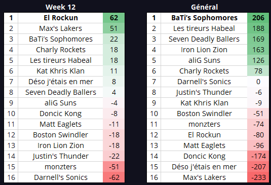The width and height of the screenshot is (271, 185).
Task: Click the -233 score for Max's Lakers
Action: point(258,177)
